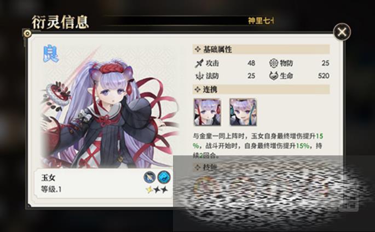Click the 等级.1 level text
375x232 pixels.
(x=51, y=189)
